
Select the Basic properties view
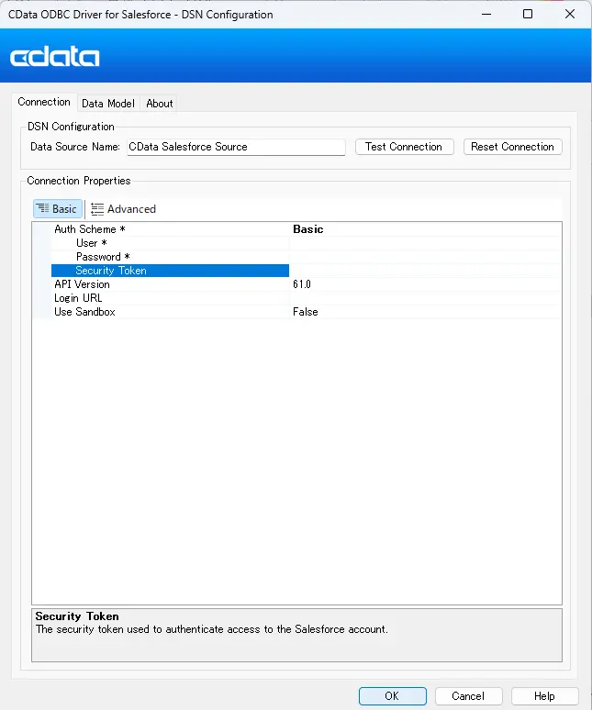pos(58,209)
